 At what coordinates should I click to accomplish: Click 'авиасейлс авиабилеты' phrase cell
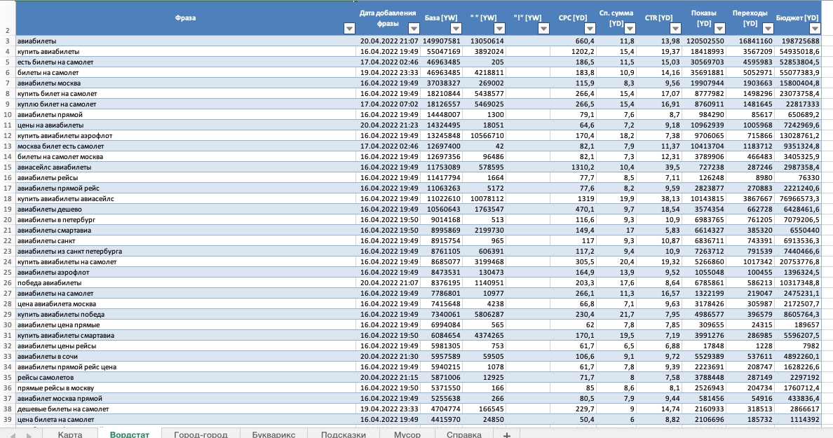pos(185,167)
